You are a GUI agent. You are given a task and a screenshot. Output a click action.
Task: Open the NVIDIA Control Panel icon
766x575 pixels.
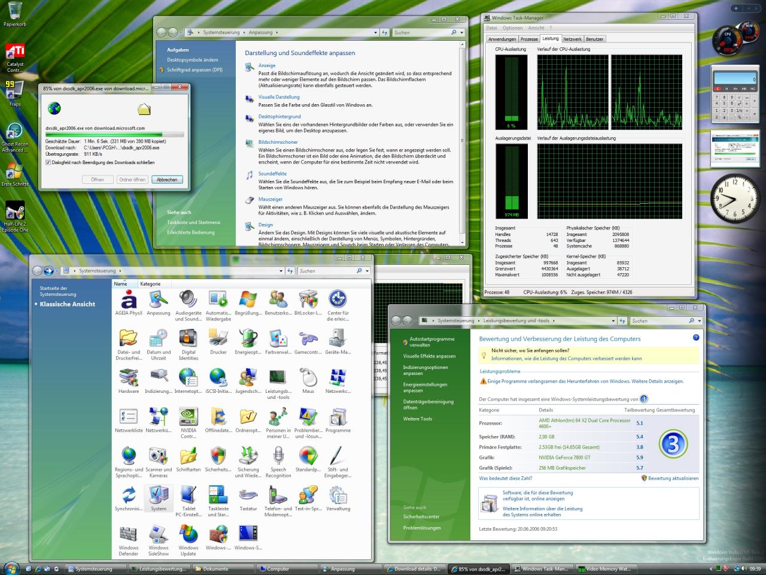[189, 423]
